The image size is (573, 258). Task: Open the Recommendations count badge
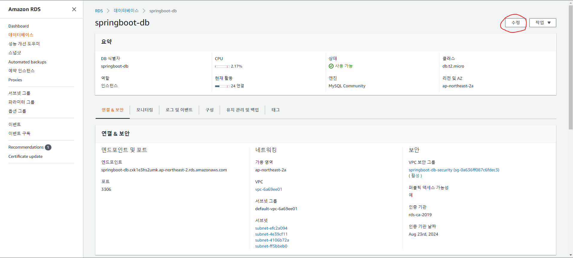(x=48, y=147)
